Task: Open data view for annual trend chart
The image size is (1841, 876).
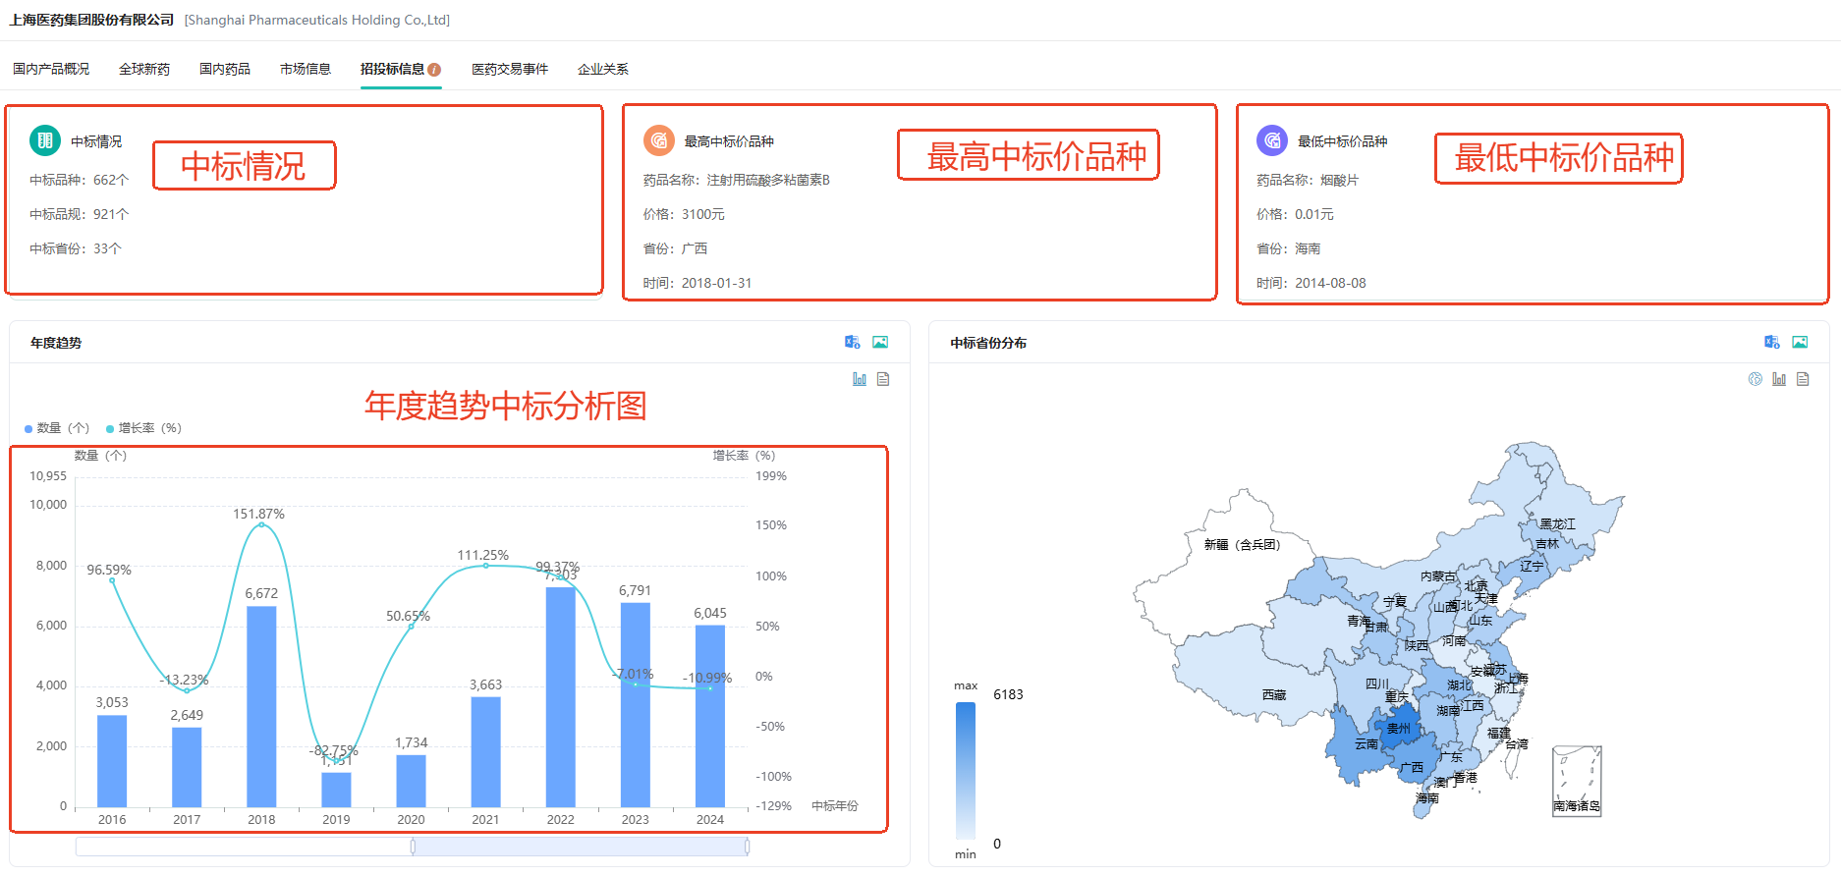Action: click(x=883, y=379)
